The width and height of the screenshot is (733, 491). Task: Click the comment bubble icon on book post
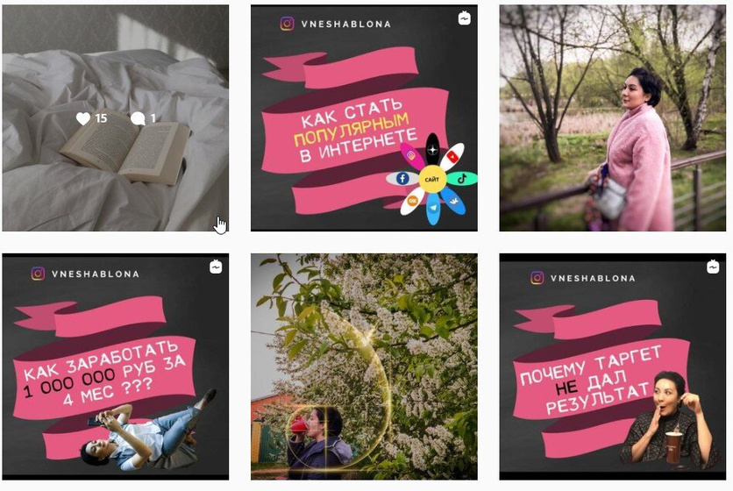click(x=138, y=118)
